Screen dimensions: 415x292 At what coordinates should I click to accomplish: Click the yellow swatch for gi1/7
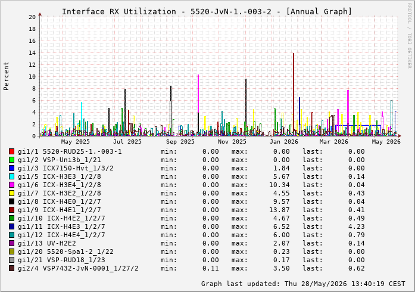click(x=11, y=193)
